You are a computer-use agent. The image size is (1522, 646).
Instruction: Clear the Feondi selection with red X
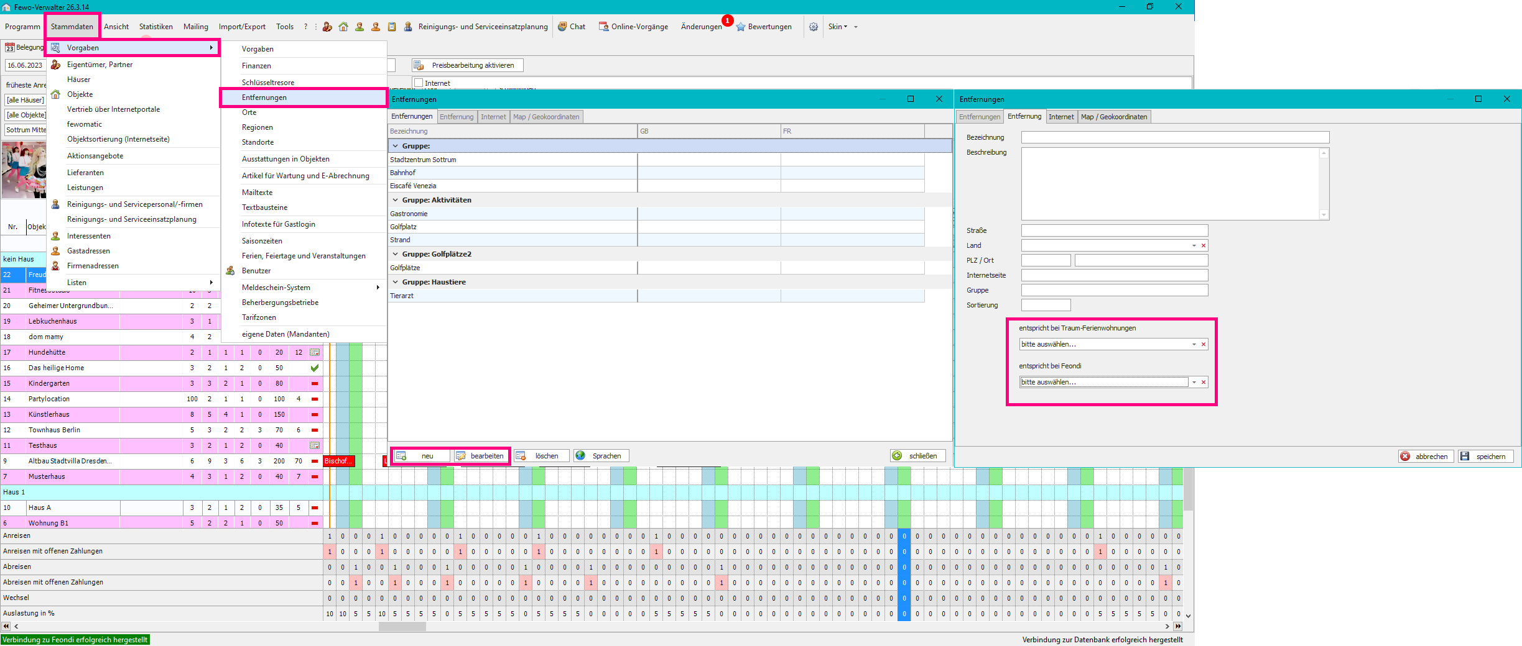pos(1204,383)
